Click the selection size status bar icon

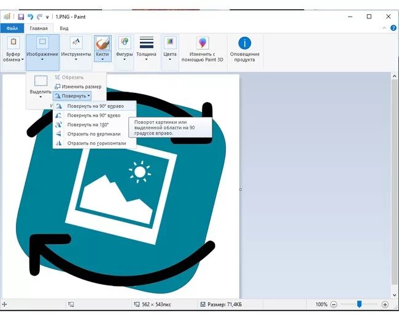[71, 304]
